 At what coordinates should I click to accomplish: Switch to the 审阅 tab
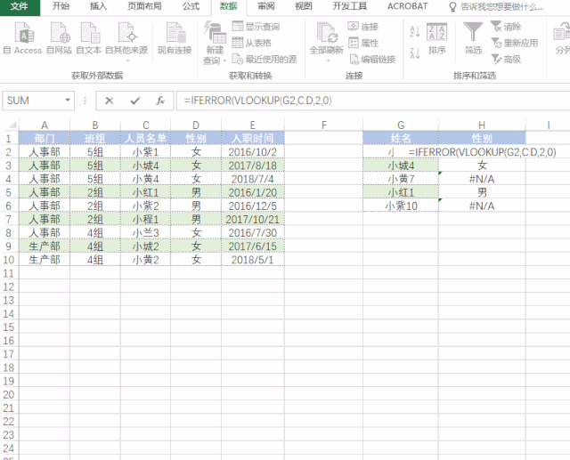click(266, 6)
